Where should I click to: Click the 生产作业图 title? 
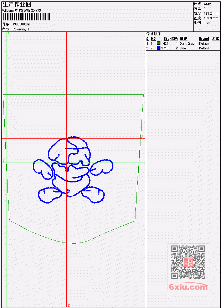[x=17, y=5]
